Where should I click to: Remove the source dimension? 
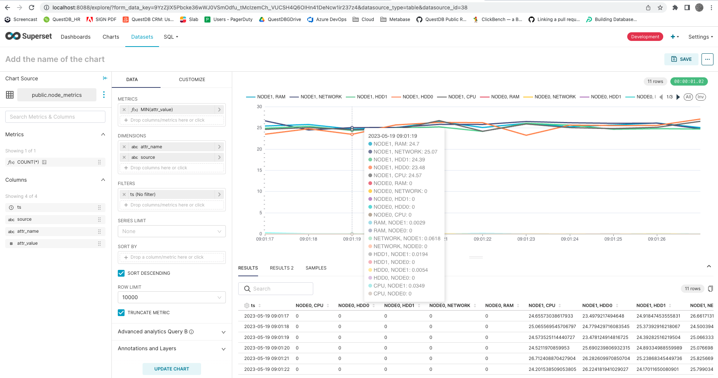pyautogui.click(x=124, y=157)
